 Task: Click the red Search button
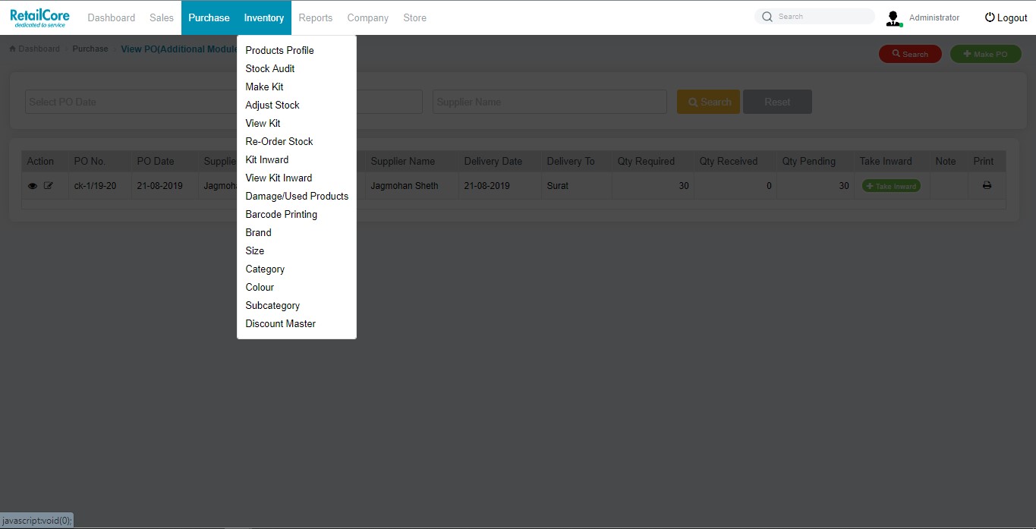pos(910,54)
